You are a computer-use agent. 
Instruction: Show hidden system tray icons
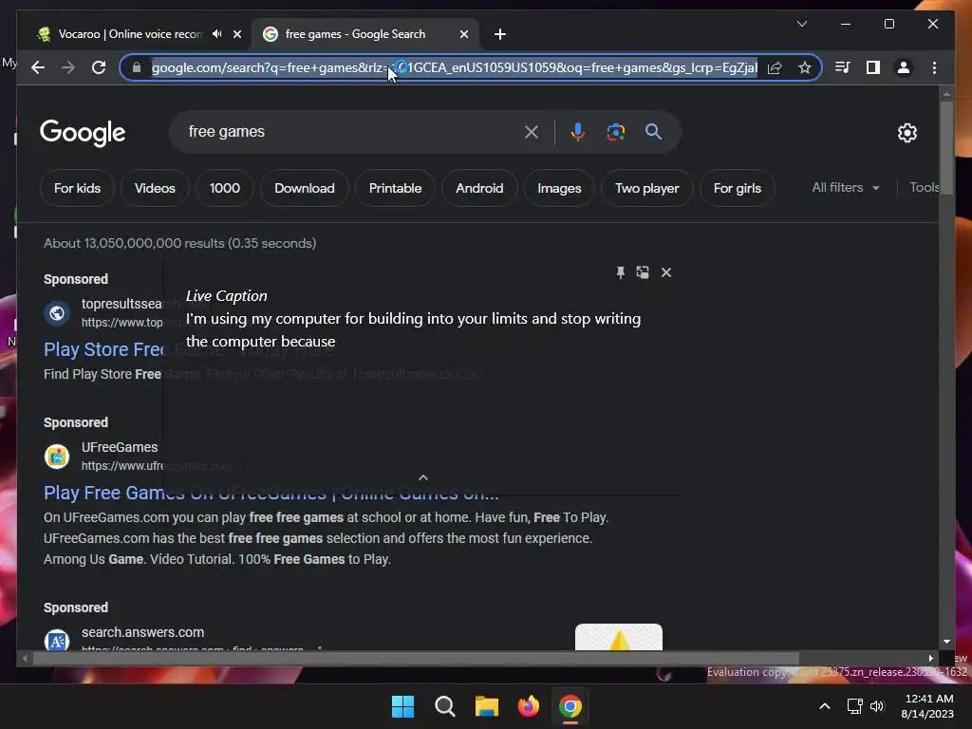coord(825,706)
